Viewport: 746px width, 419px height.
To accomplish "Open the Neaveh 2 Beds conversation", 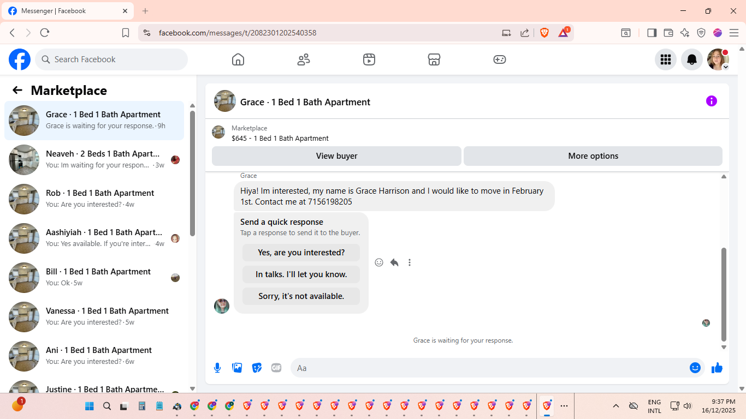I will pyautogui.click(x=94, y=160).
